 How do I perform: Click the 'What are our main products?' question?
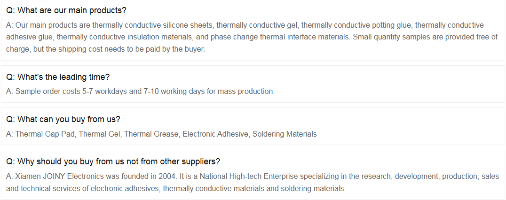[66, 10]
